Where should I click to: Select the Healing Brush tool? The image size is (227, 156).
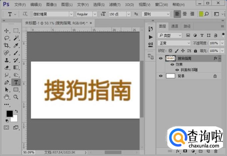[7, 53]
